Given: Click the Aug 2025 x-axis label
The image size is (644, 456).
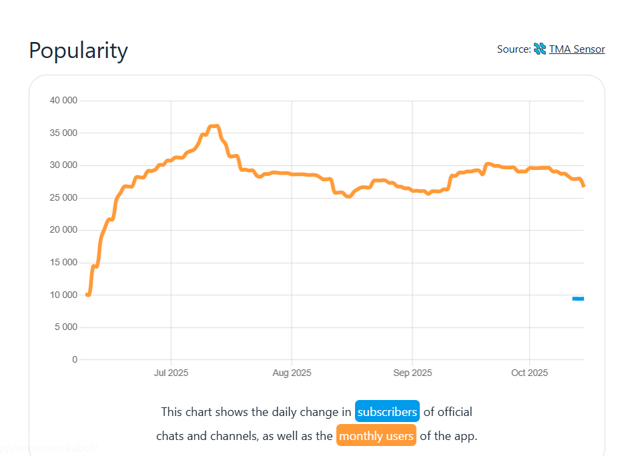Looking at the screenshot, I should pos(292,373).
